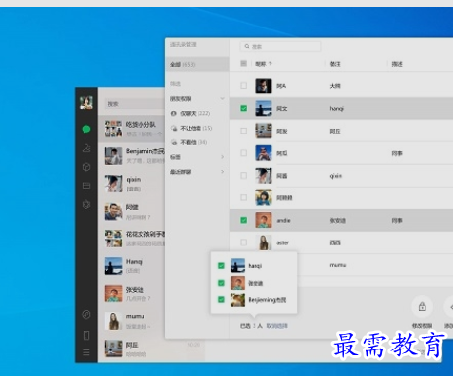453x376 pixels.
Task: Expand the 标签 (tags) section
Action: pos(223,157)
